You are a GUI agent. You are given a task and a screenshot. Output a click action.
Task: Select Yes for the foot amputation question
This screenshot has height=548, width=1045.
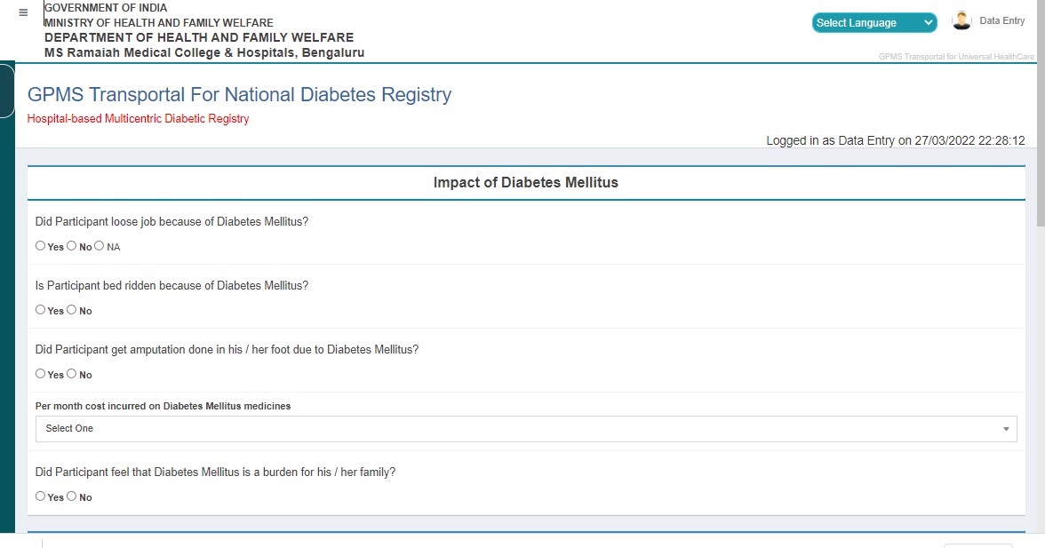pyautogui.click(x=40, y=373)
